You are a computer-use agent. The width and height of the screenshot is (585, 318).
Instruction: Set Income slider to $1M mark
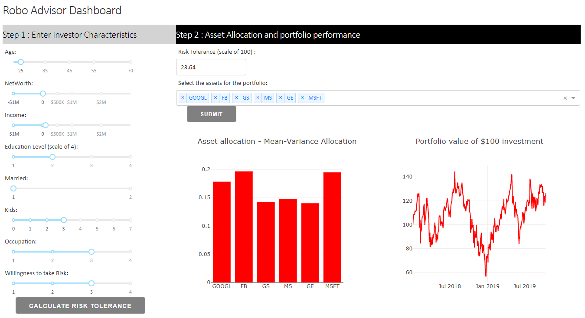(72, 125)
